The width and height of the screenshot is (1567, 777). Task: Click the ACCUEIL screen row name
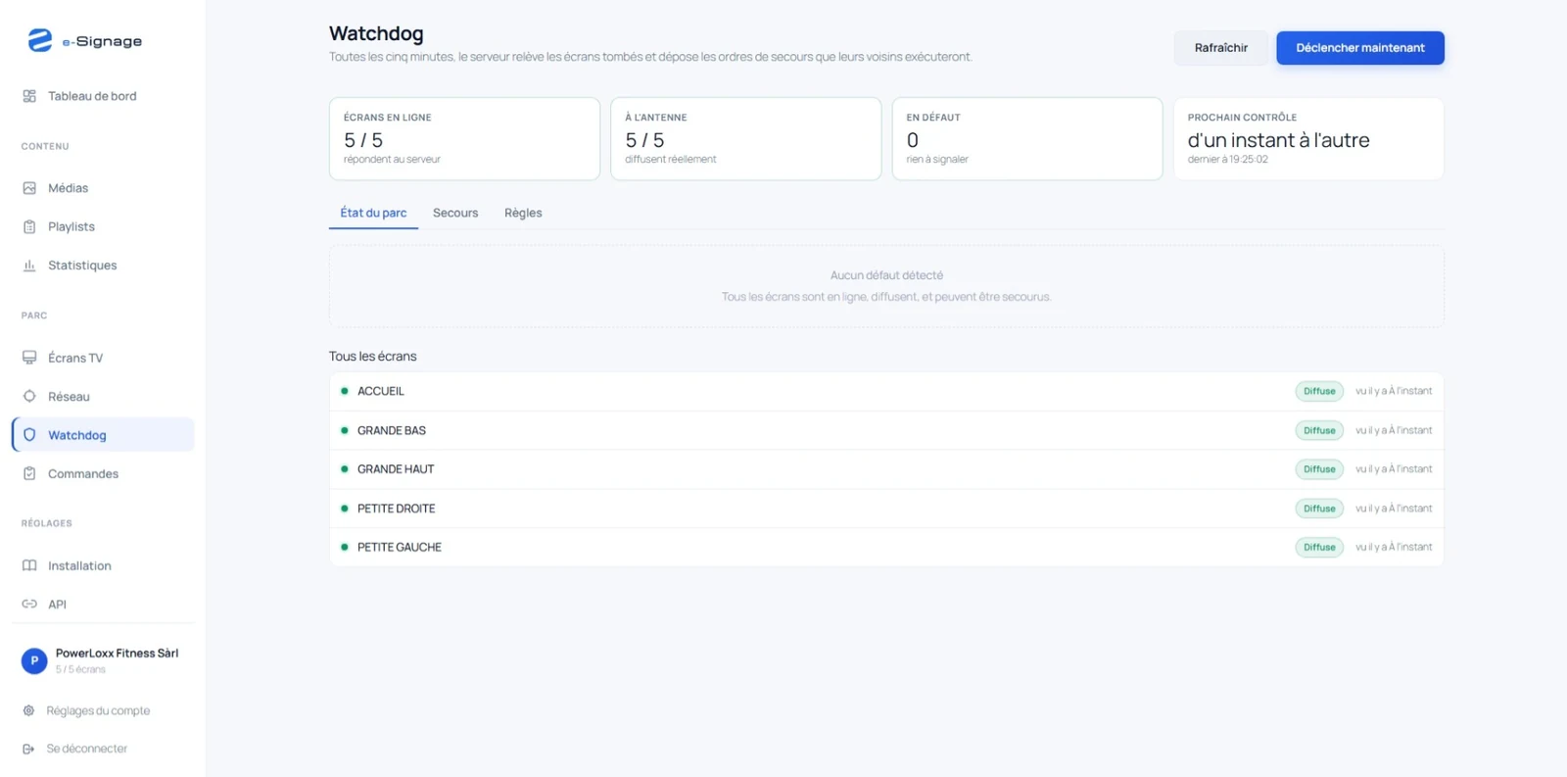pyautogui.click(x=381, y=391)
